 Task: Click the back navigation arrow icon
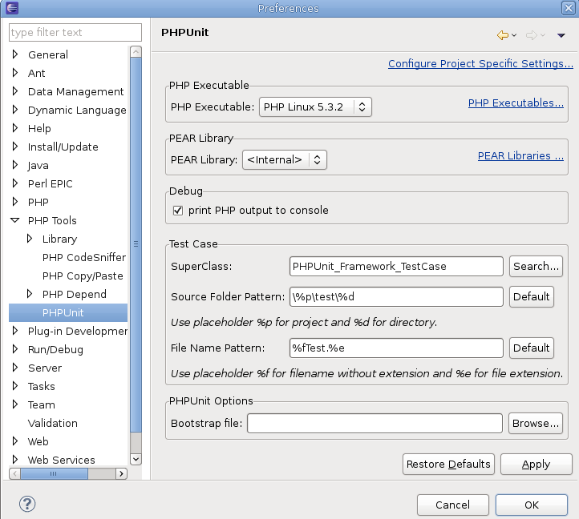click(503, 35)
